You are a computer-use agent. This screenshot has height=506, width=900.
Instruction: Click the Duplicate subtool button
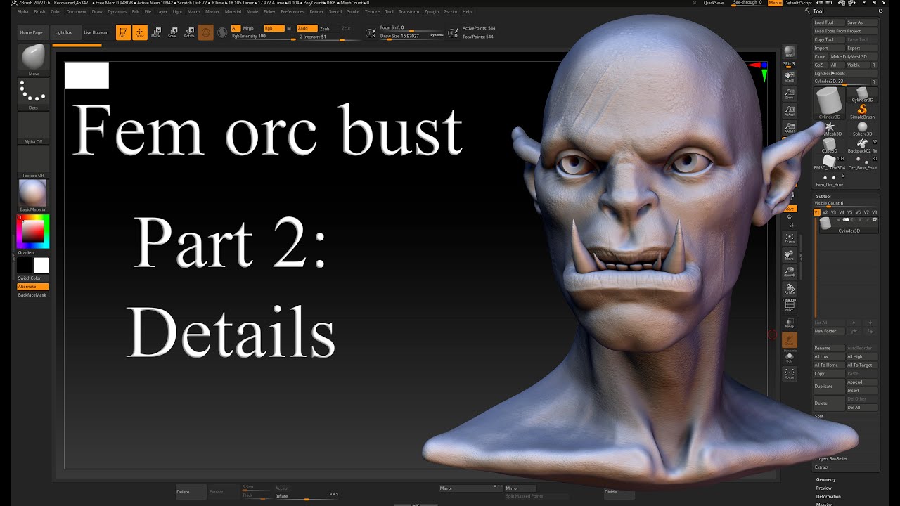click(x=828, y=386)
